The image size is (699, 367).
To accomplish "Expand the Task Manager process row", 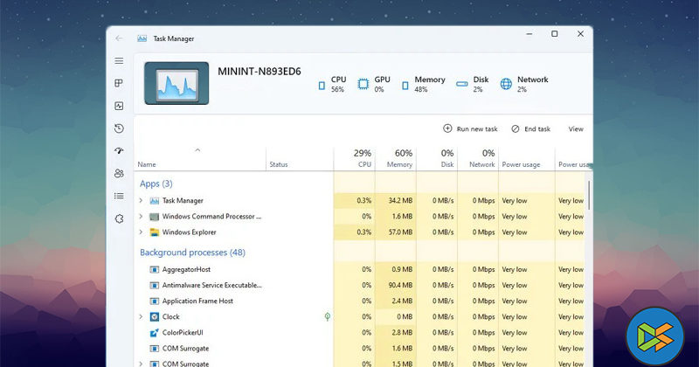I will (141, 201).
